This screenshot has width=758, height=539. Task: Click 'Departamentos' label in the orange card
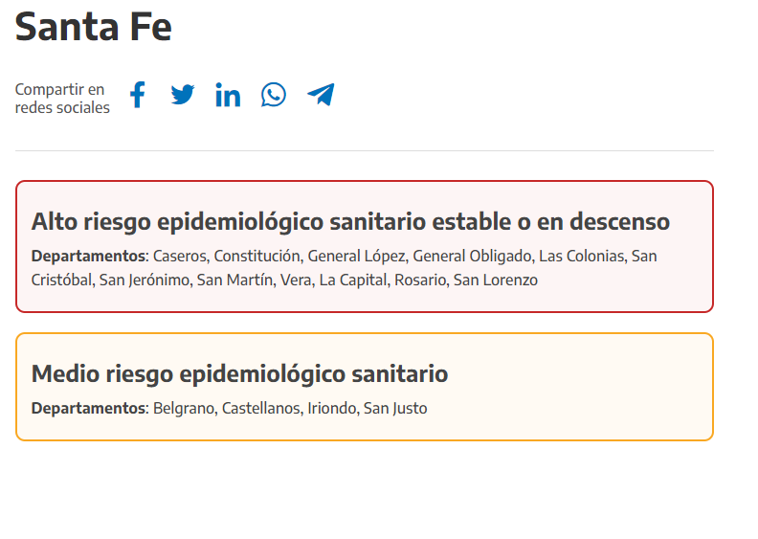pyautogui.click(x=88, y=408)
